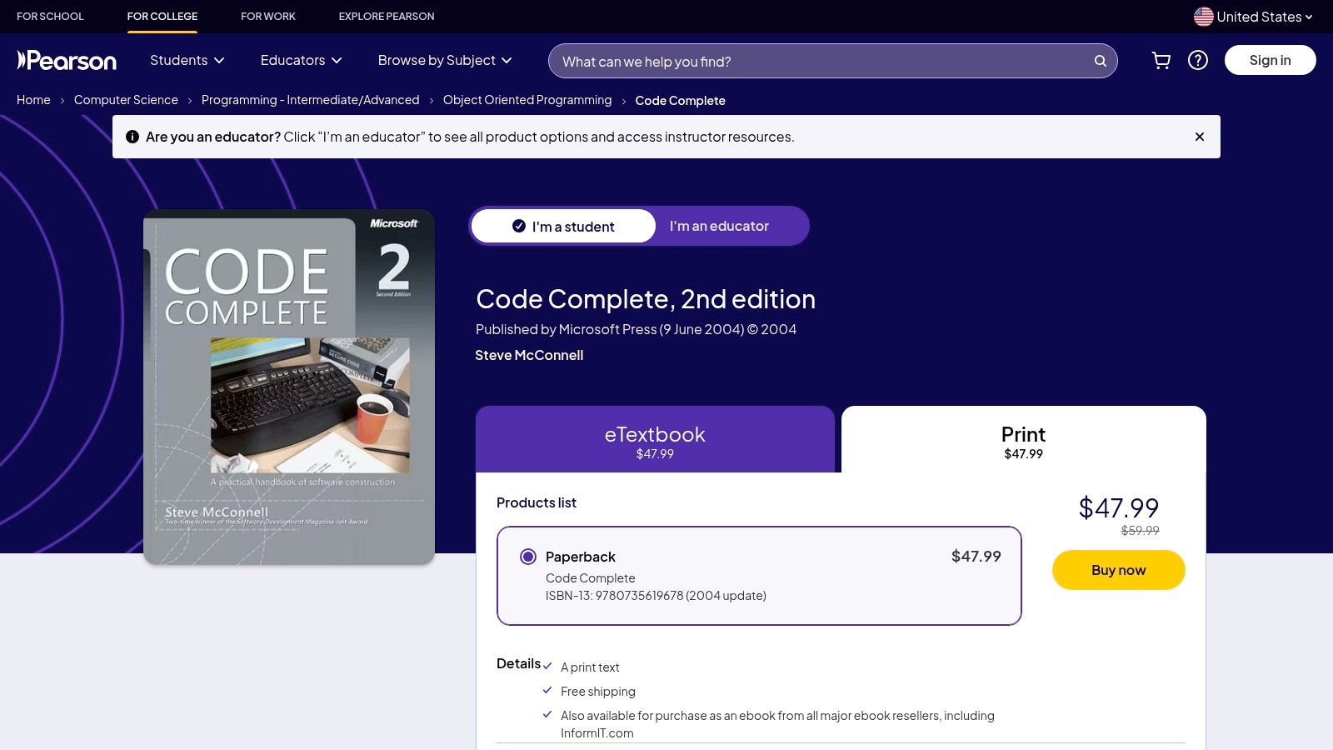The width and height of the screenshot is (1333, 750).
Task: Open the For College tab
Action: [x=162, y=16]
